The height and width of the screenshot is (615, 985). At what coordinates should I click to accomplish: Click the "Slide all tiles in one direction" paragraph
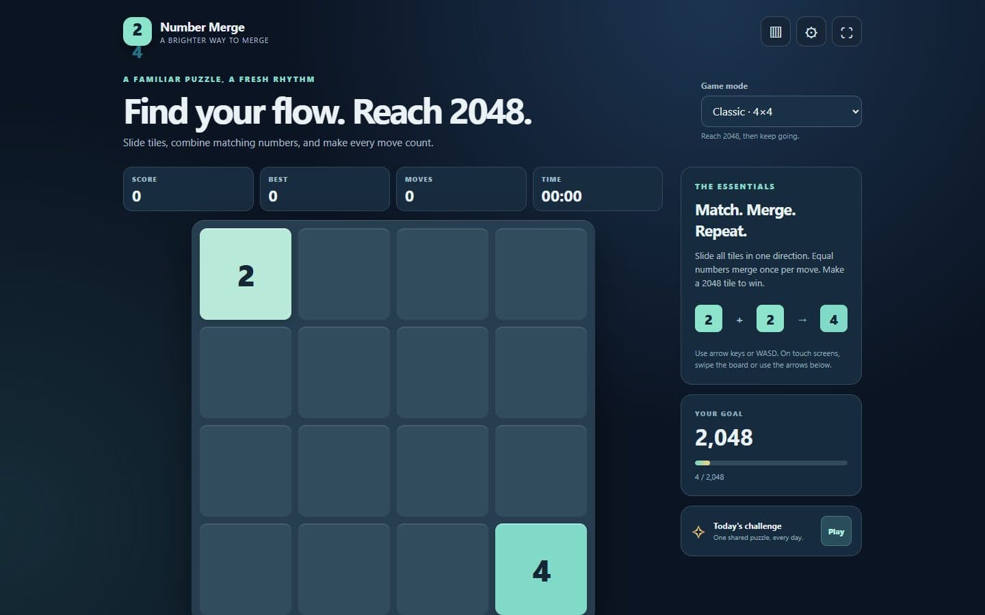(770, 269)
